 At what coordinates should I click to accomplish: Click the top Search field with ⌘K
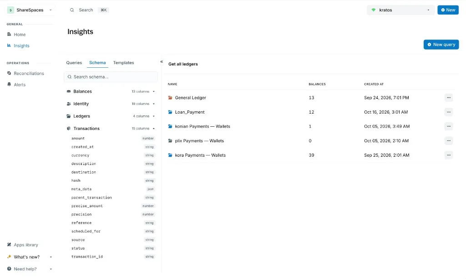click(x=90, y=10)
